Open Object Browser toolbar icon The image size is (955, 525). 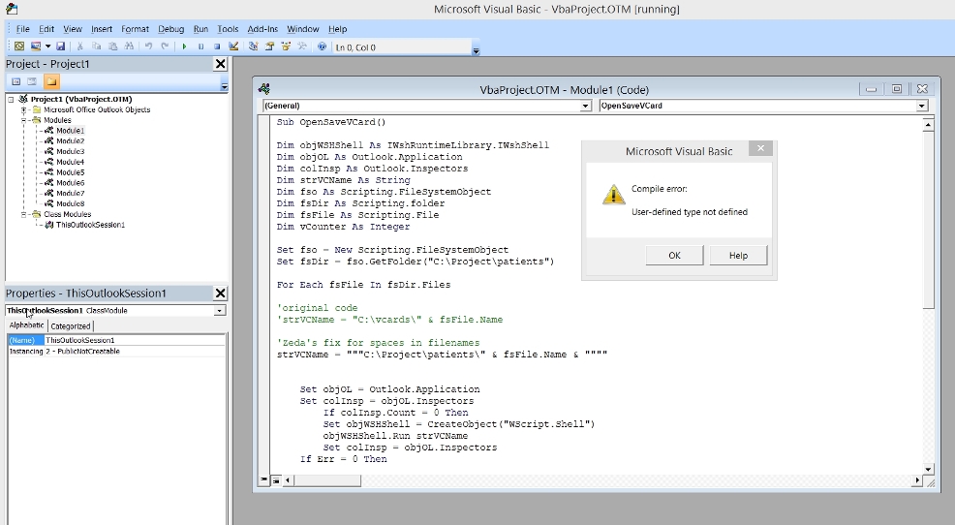pos(286,46)
